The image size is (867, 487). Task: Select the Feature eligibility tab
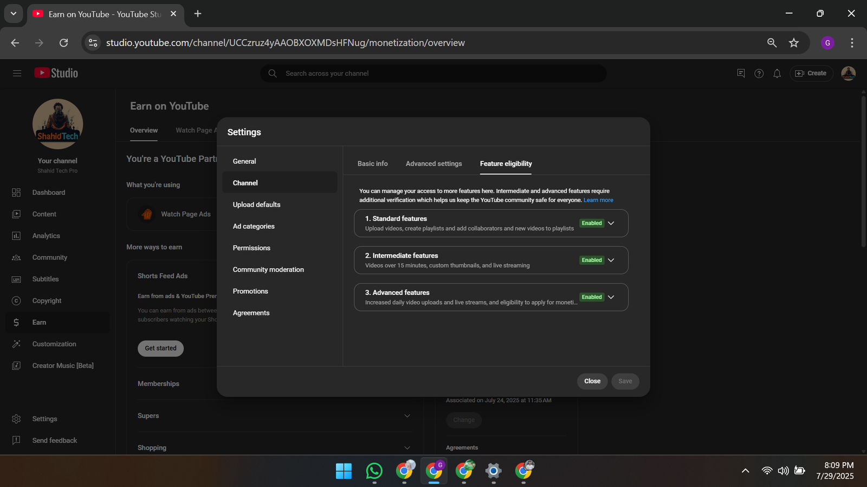click(506, 163)
